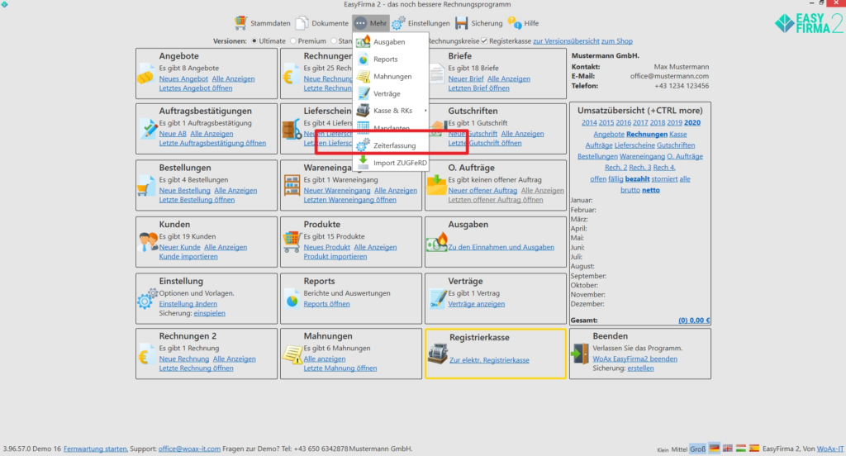Follow the zum Shop link
846x456 pixels.
pos(616,41)
